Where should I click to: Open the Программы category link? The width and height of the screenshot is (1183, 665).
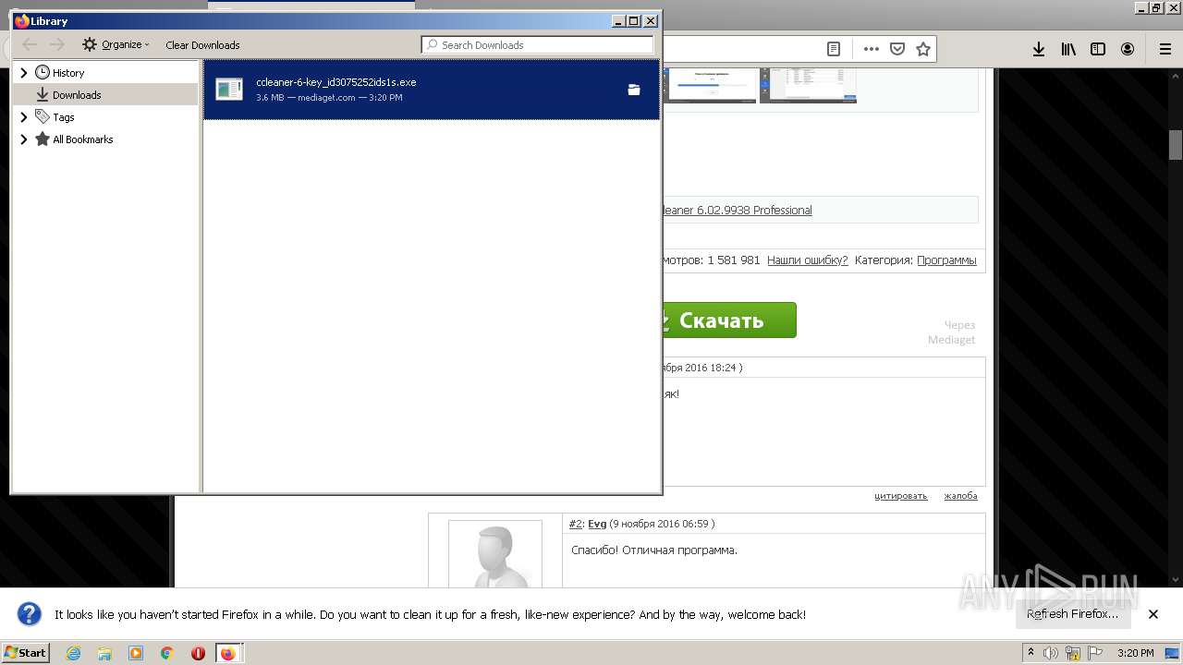(x=946, y=260)
